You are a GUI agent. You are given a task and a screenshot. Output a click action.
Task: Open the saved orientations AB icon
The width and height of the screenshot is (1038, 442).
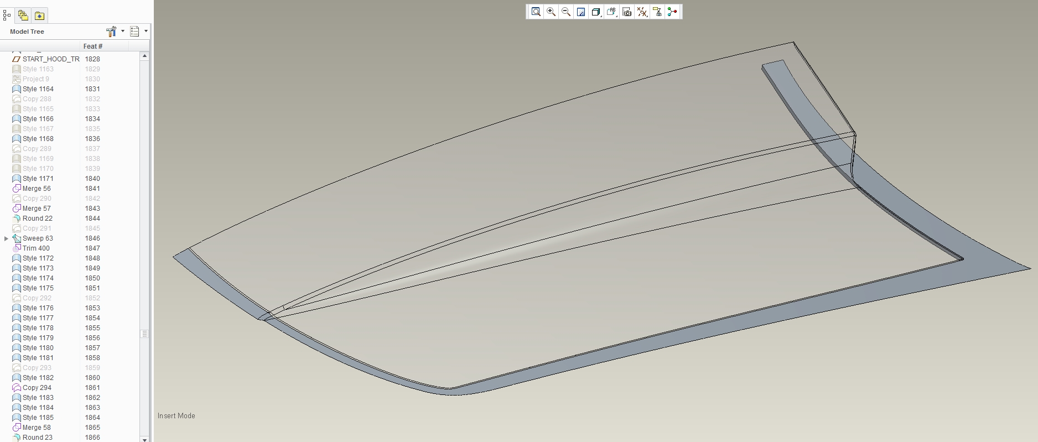(611, 12)
